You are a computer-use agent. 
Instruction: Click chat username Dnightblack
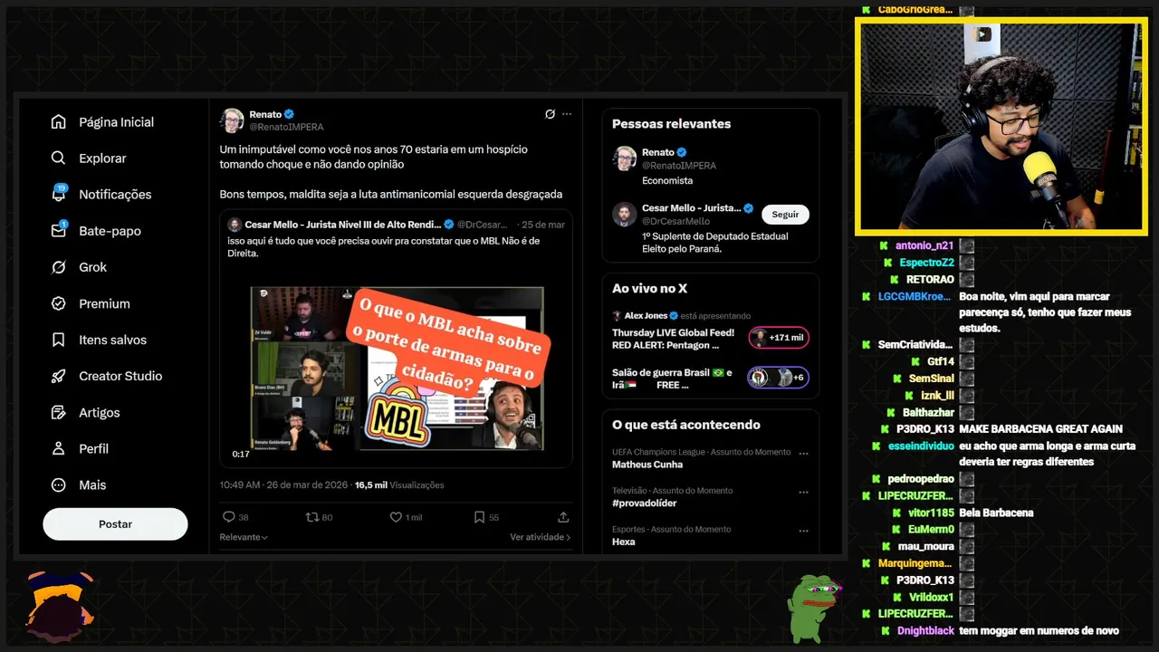(925, 631)
